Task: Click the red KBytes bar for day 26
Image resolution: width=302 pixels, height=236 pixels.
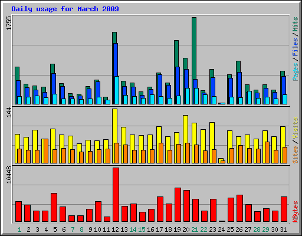Action: pos(239,208)
